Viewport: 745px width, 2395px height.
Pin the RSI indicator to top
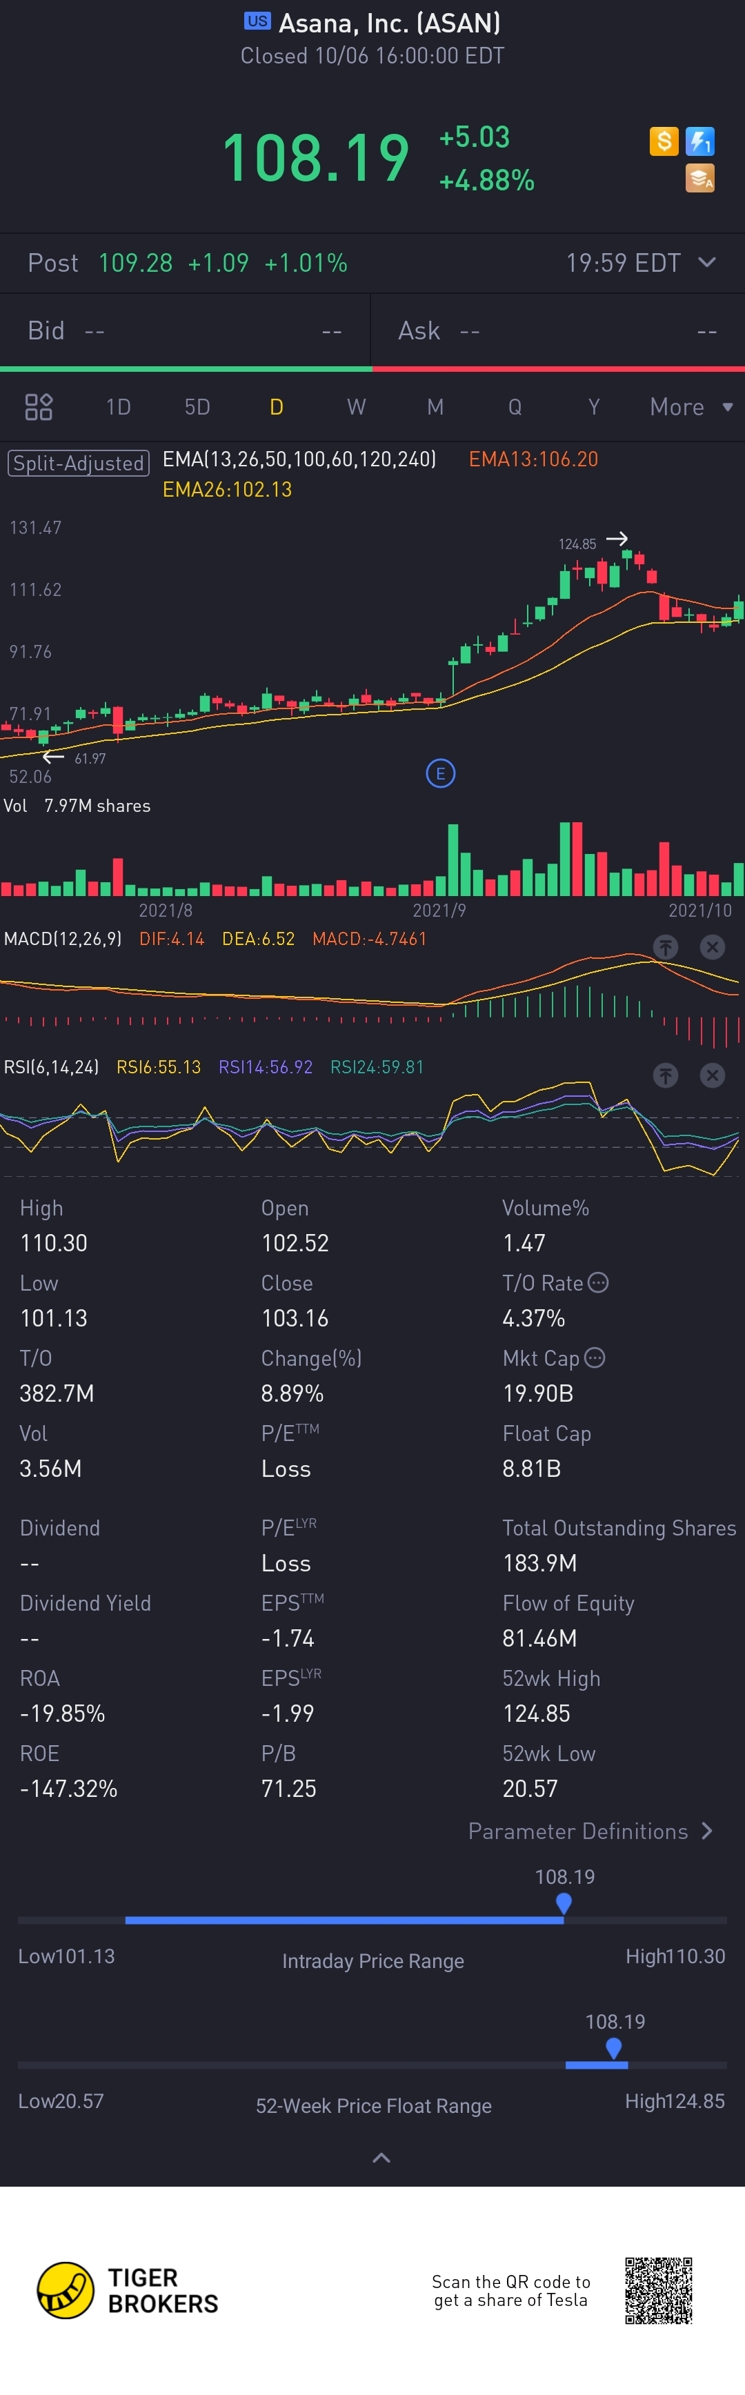(665, 1075)
